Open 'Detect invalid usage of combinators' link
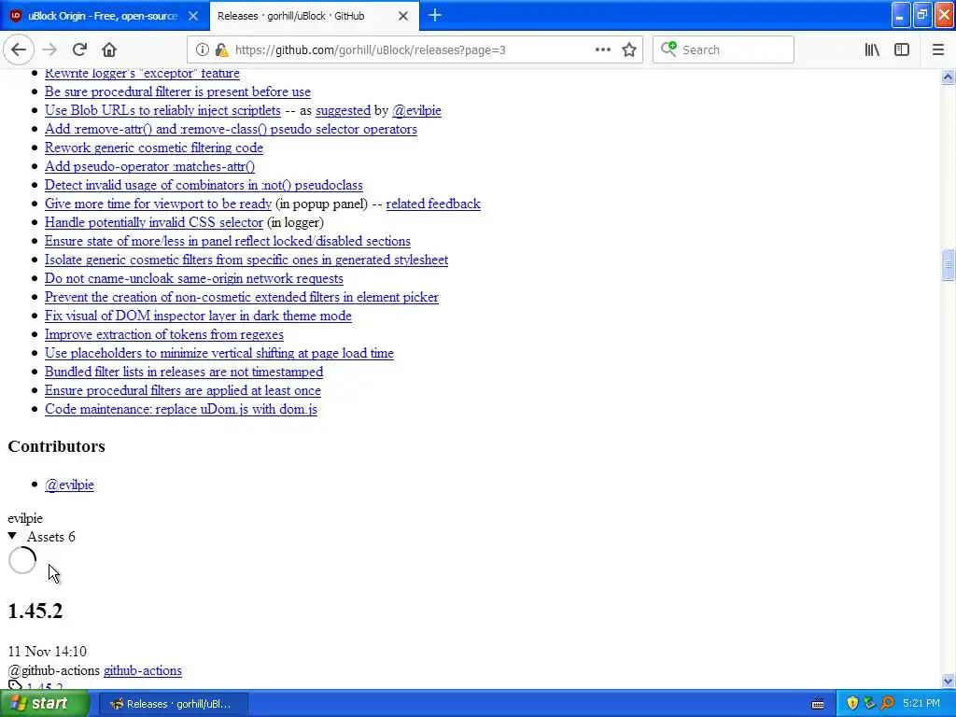The image size is (956, 717). click(204, 185)
